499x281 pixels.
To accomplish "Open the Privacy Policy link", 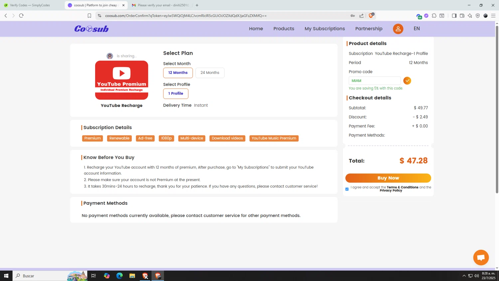I will [x=391, y=190].
